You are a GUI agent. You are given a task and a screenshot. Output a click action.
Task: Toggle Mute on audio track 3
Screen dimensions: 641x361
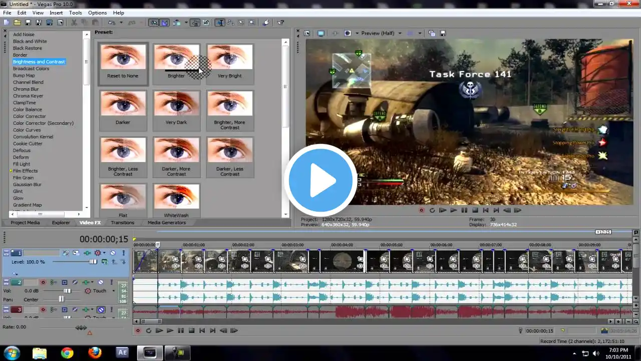click(x=101, y=310)
